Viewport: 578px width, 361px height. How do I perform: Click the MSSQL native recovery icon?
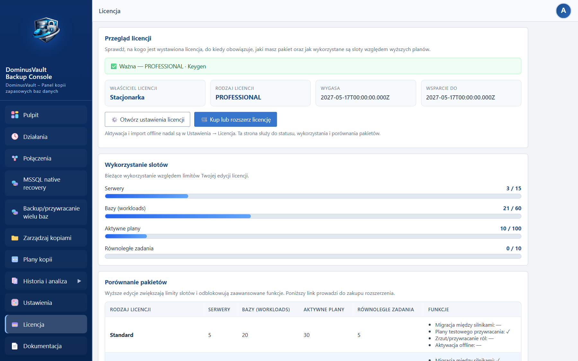click(x=15, y=183)
